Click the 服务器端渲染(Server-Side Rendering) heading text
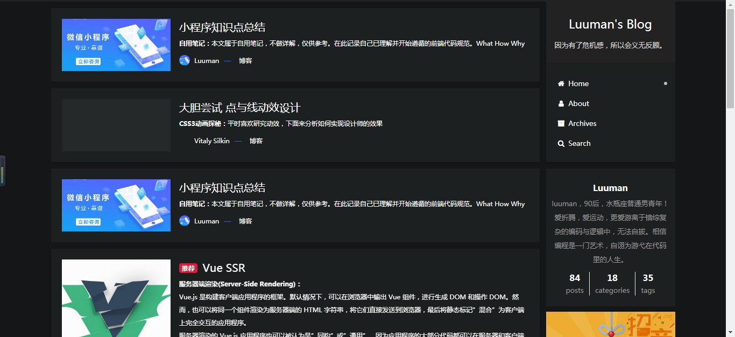Image resolution: width=735 pixels, height=337 pixels. [x=240, y=284]
